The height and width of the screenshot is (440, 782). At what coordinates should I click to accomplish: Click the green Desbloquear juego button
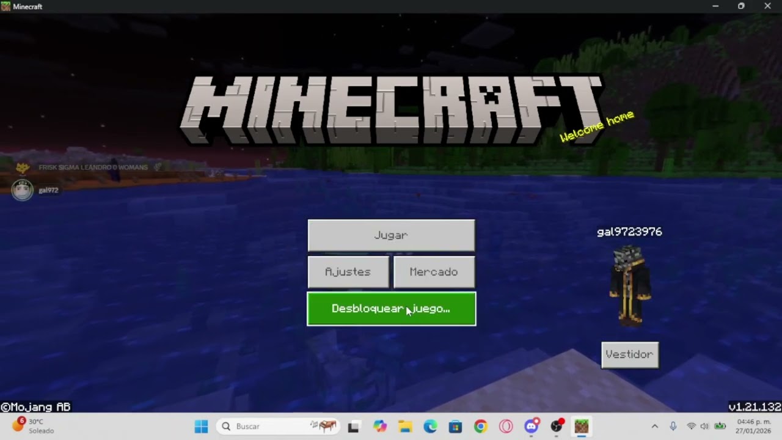tap(391, 309)
